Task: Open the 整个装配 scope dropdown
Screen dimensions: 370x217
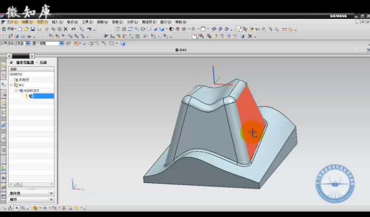Action: point(62,44)
